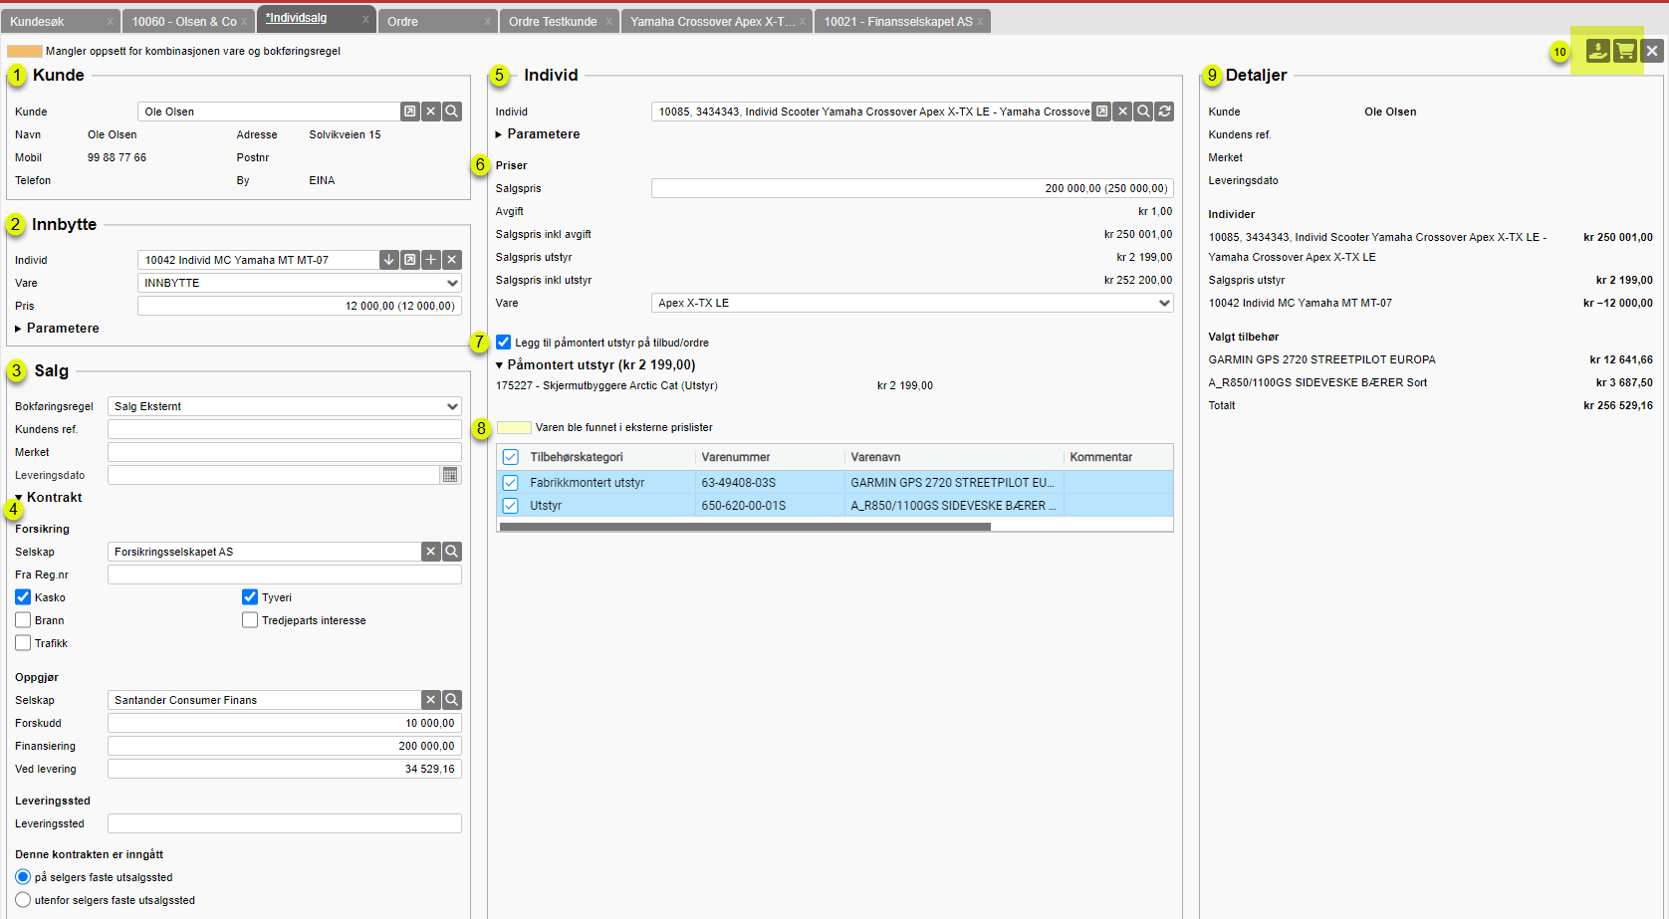Search customers with the Kunde magnifier icon
Screen dimensions: 1669x919
point(452,112)
